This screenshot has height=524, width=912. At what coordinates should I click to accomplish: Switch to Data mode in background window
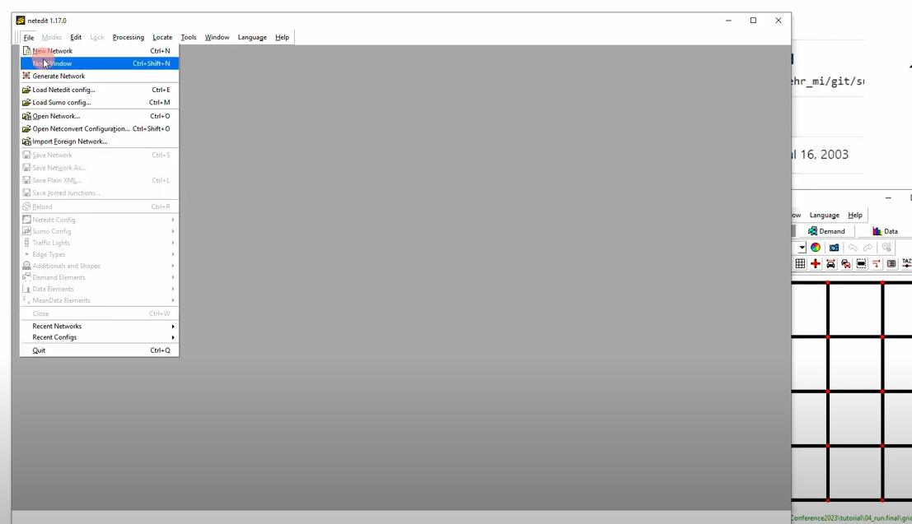[885, 231]
